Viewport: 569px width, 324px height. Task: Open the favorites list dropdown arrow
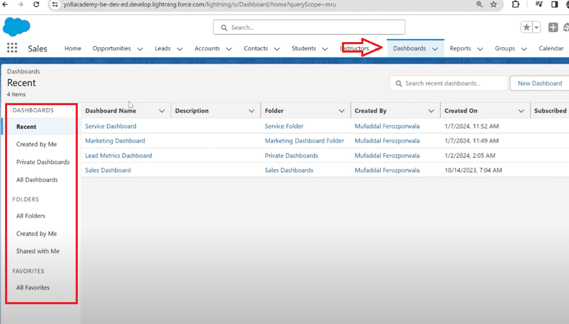[536, 27]
